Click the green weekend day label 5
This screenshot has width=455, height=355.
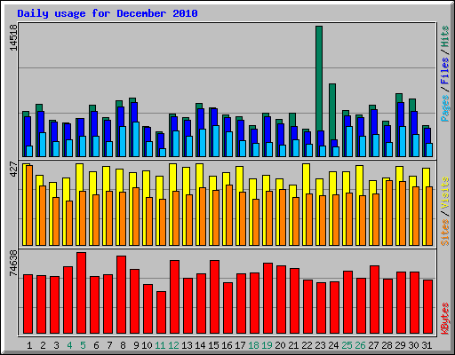pyautogui.click(x=83, y=345)
